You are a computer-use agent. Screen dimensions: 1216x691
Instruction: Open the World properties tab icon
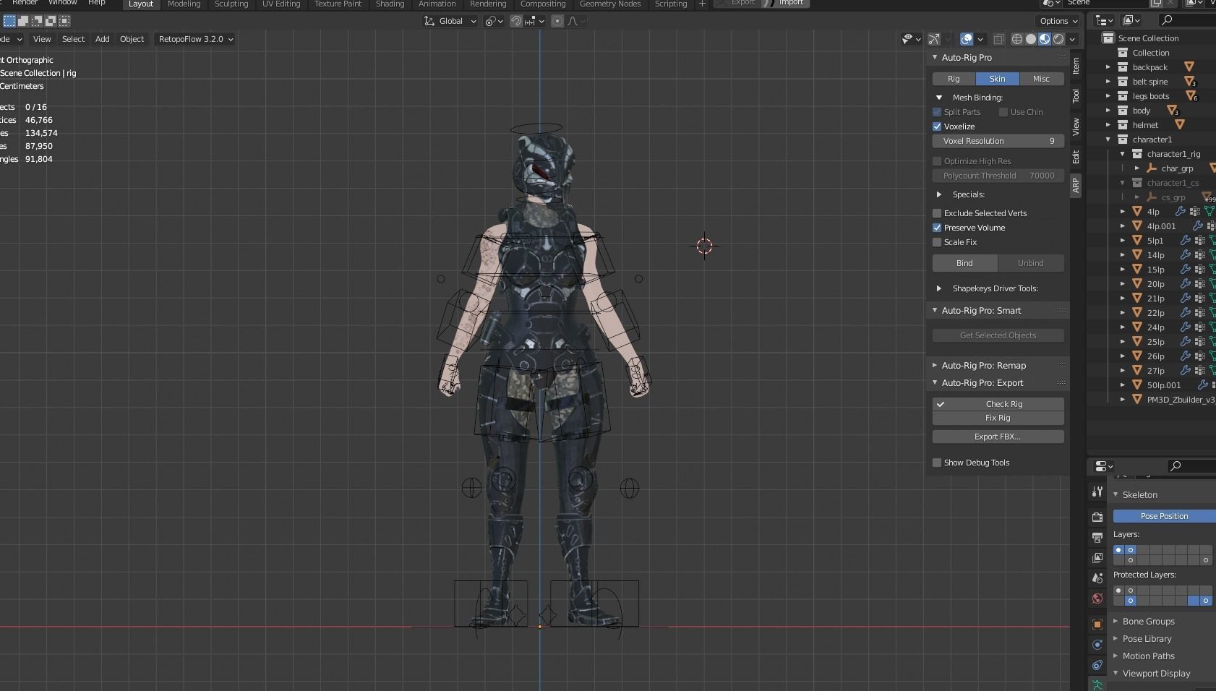pos(1097,598)
